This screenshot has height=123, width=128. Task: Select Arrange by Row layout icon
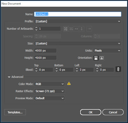click(76, 29)
